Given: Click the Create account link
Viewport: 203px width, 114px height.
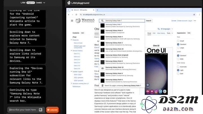Looking at the screenshot, I should [182, 21].
